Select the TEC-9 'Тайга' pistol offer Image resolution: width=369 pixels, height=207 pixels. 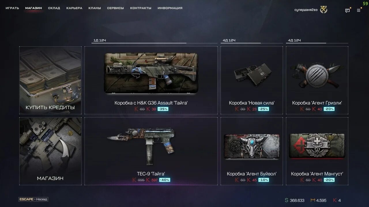(151, 151)
